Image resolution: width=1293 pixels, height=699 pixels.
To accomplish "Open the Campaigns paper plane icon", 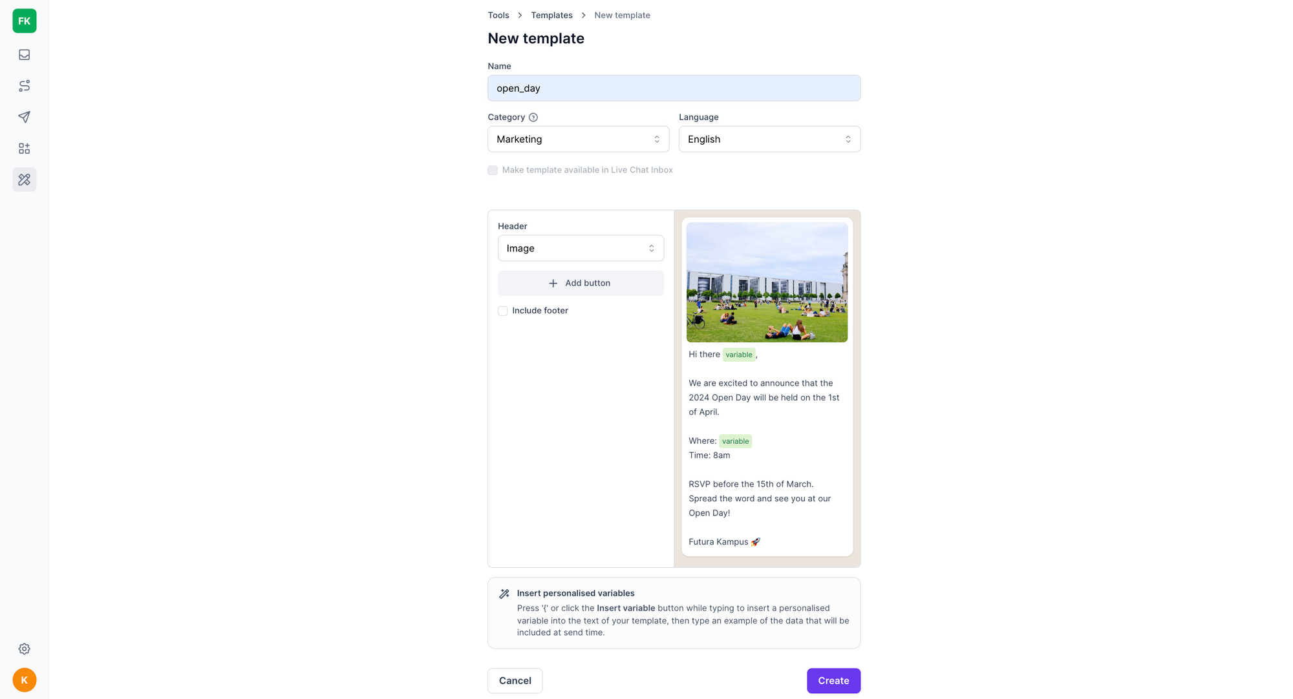I will [x=25, y=117].
